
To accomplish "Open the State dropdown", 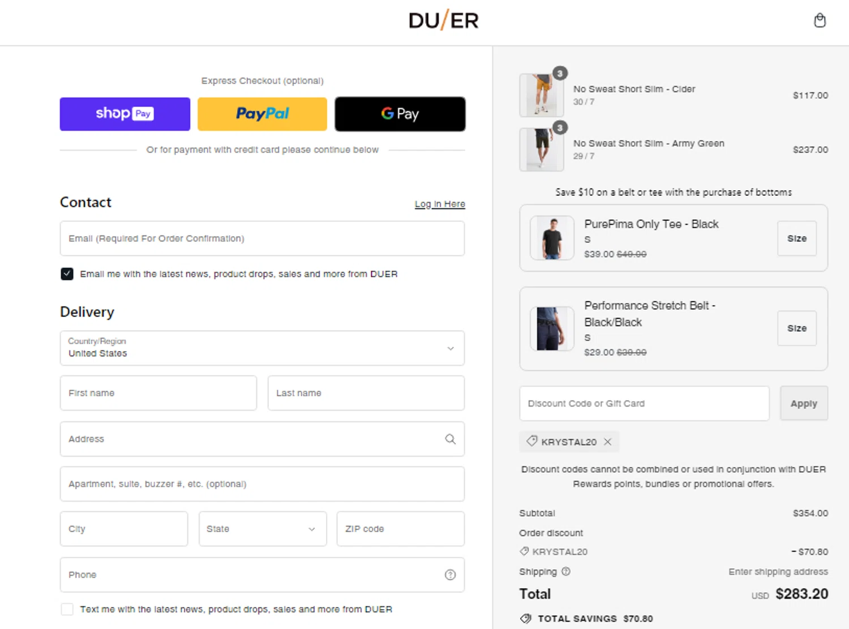I will pyautogui.click(x=263, y=529).
